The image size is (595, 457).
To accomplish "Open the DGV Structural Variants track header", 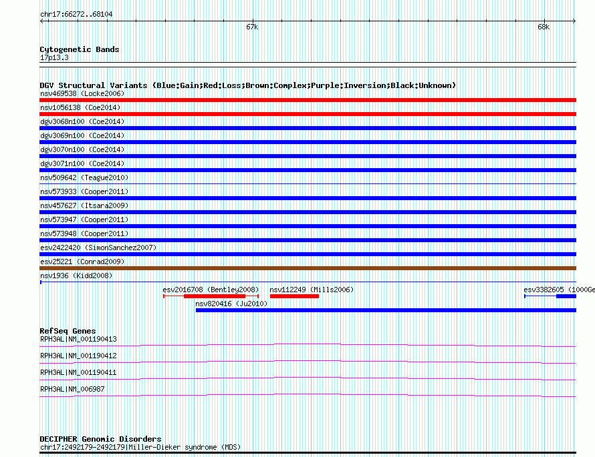I will click(x=247, y=85).
